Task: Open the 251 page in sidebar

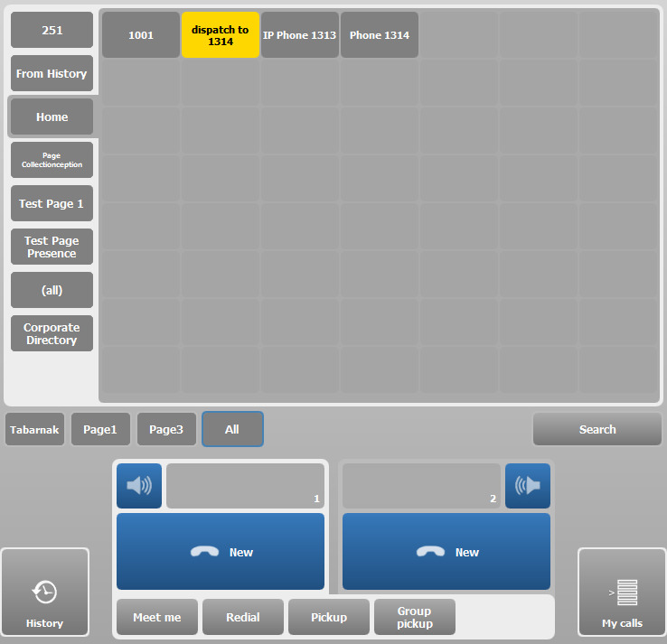Action: coord(52,30)
